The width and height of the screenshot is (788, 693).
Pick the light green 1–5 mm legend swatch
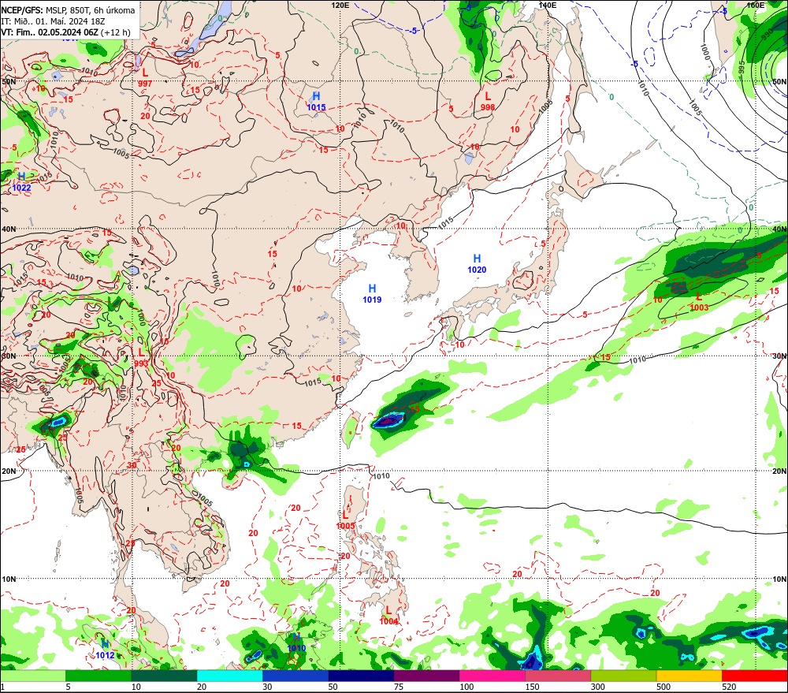(x=33, y=676)
